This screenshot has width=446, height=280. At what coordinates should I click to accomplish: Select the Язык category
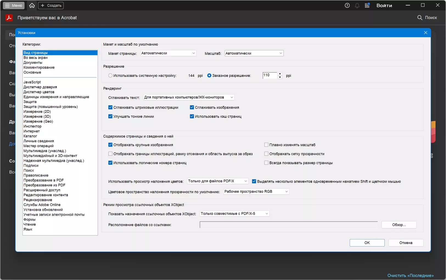coord(60,229)
